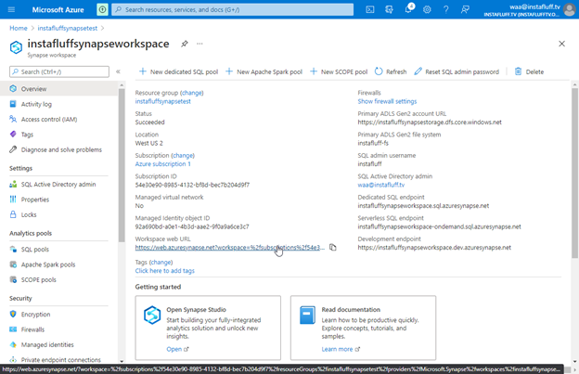
Task: Select Overview in the sidebar
Action: [x=59, y=89]
